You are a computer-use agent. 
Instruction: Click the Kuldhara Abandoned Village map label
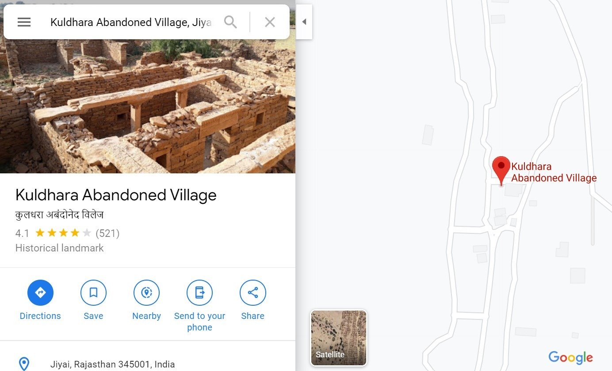(554, 172)
